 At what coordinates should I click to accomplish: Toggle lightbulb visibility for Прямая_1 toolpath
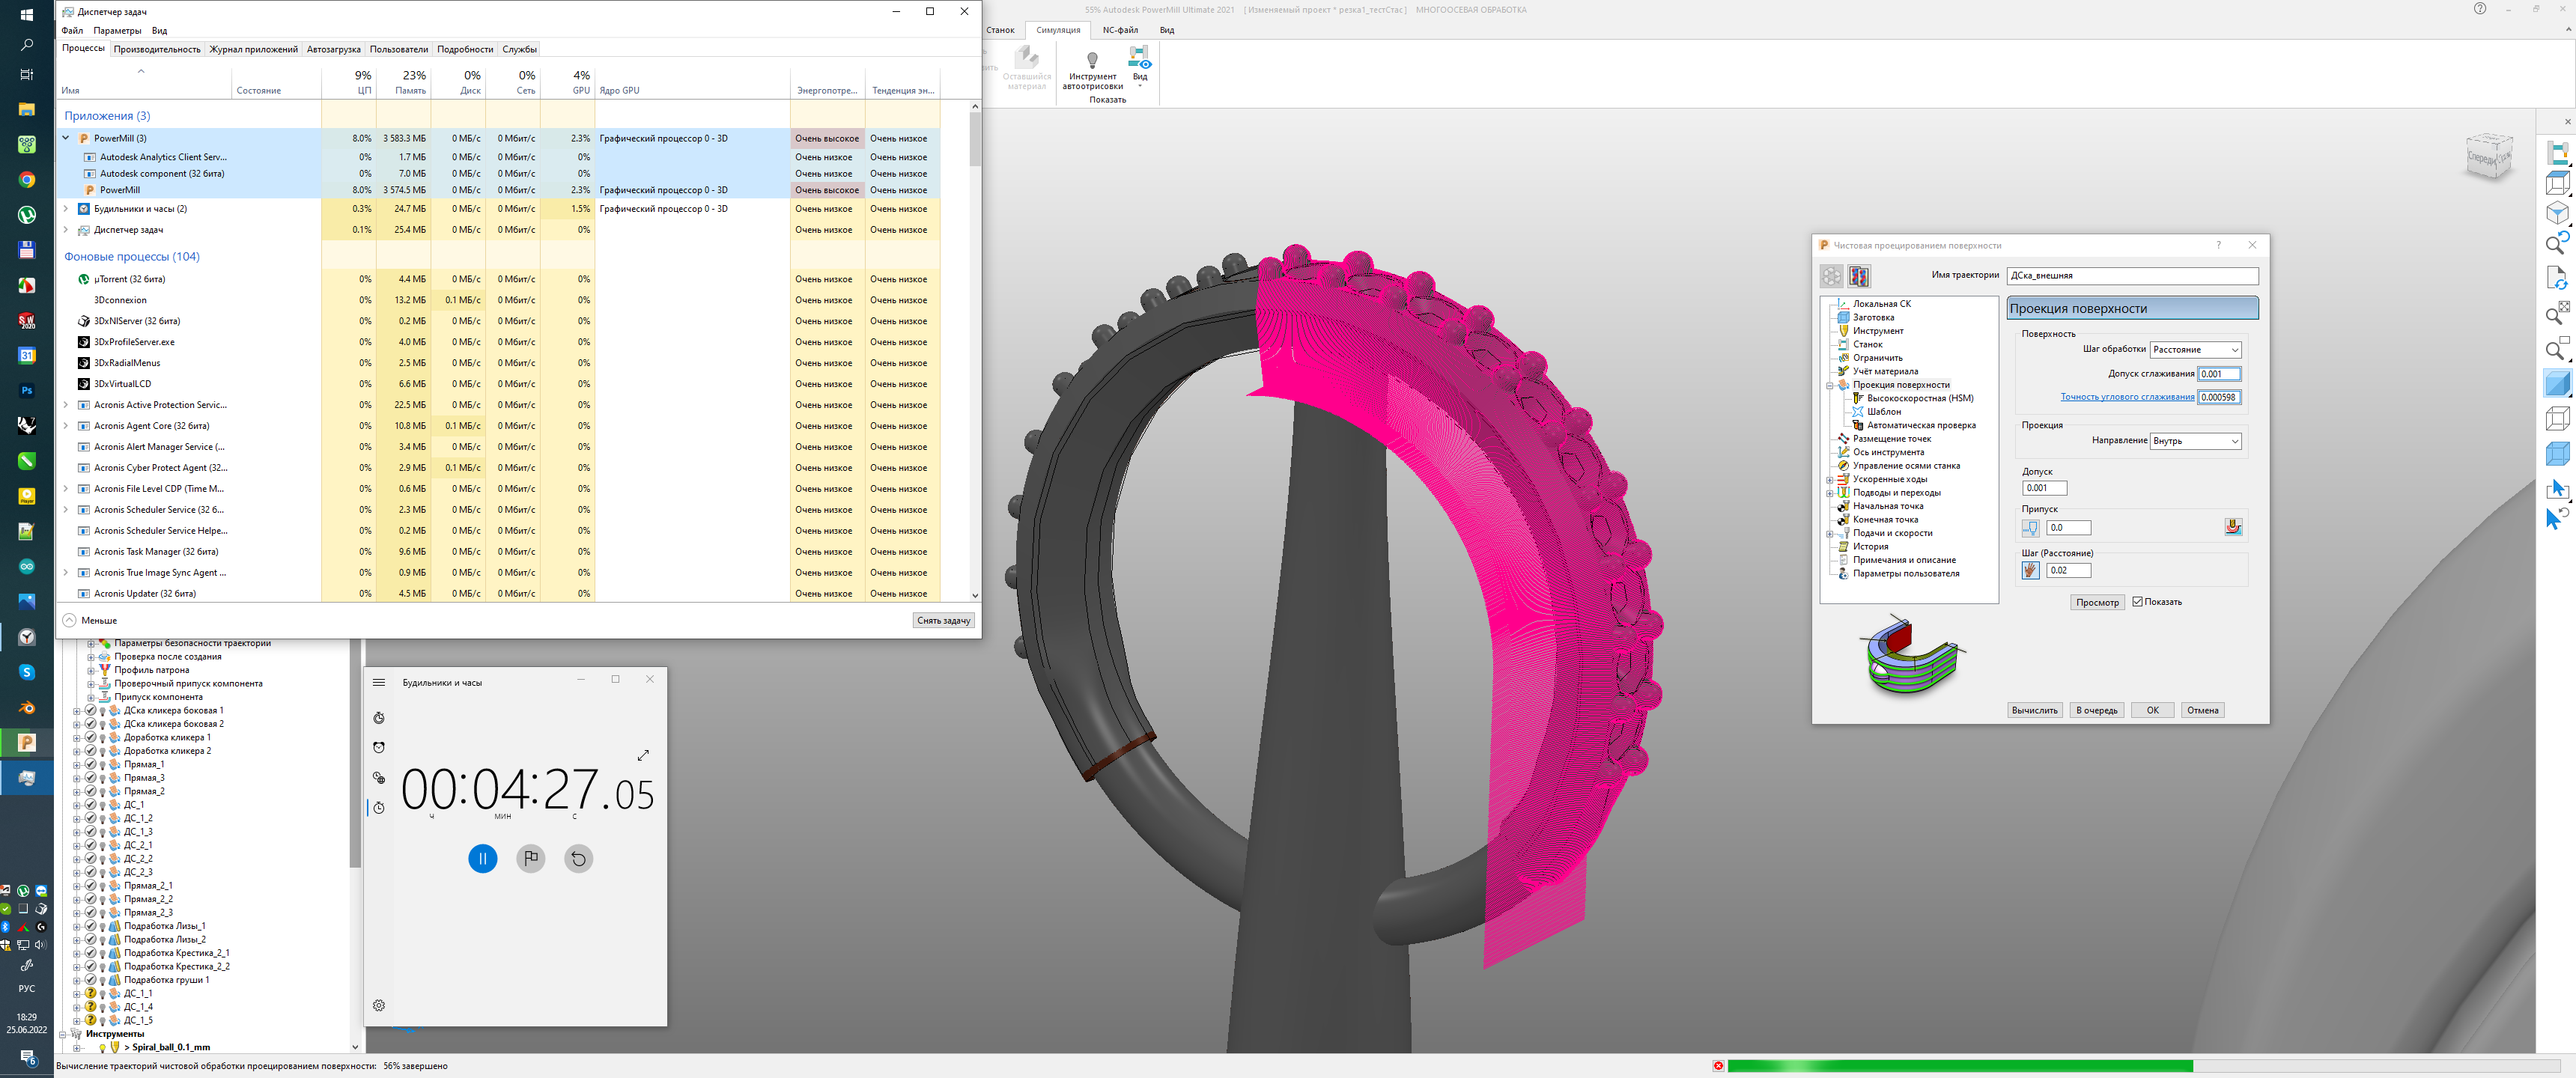(102, 764)
